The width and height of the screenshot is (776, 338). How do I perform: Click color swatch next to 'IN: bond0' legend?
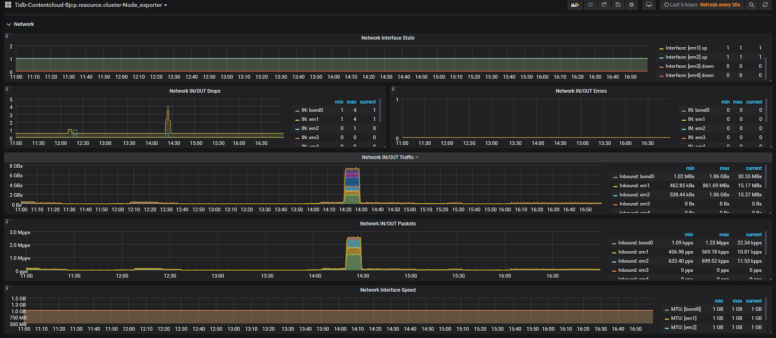tap(297, 111)
